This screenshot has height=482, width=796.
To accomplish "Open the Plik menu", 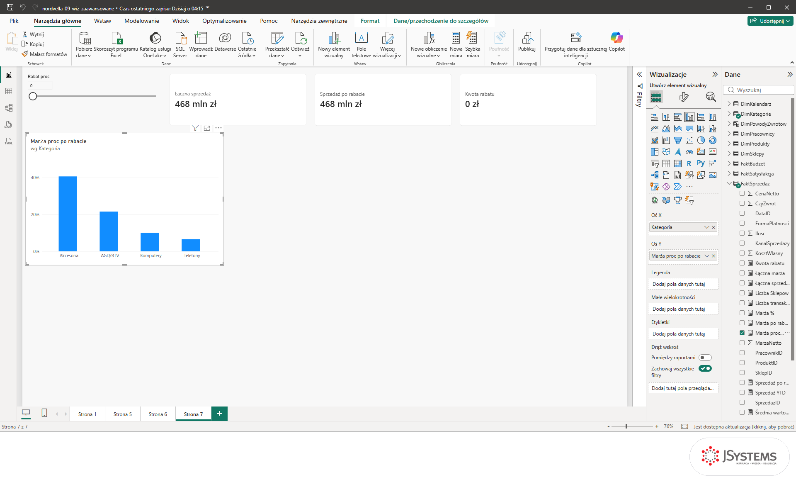I will 14,21.
